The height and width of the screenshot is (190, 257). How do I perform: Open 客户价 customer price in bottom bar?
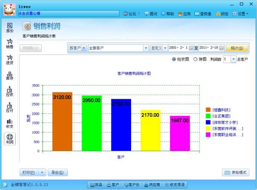click(131, 184)
